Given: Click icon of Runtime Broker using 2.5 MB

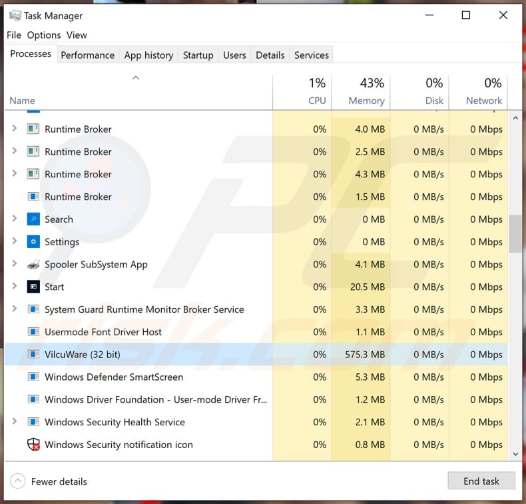Looking at the screenshot, I should (x=33, y=151).
